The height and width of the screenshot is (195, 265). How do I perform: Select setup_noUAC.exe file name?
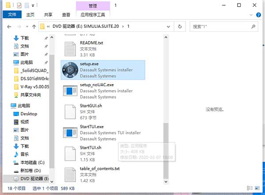click(97, 85)
